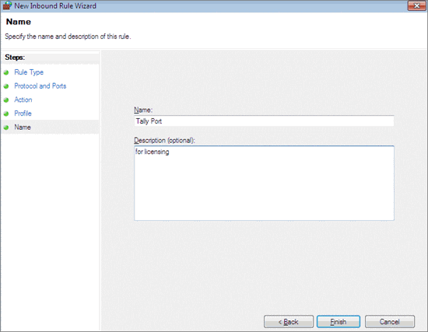This screenshot has height=332, width=428.
Task: Close the wizard with the red X
Action: click(x=416, y=5)
